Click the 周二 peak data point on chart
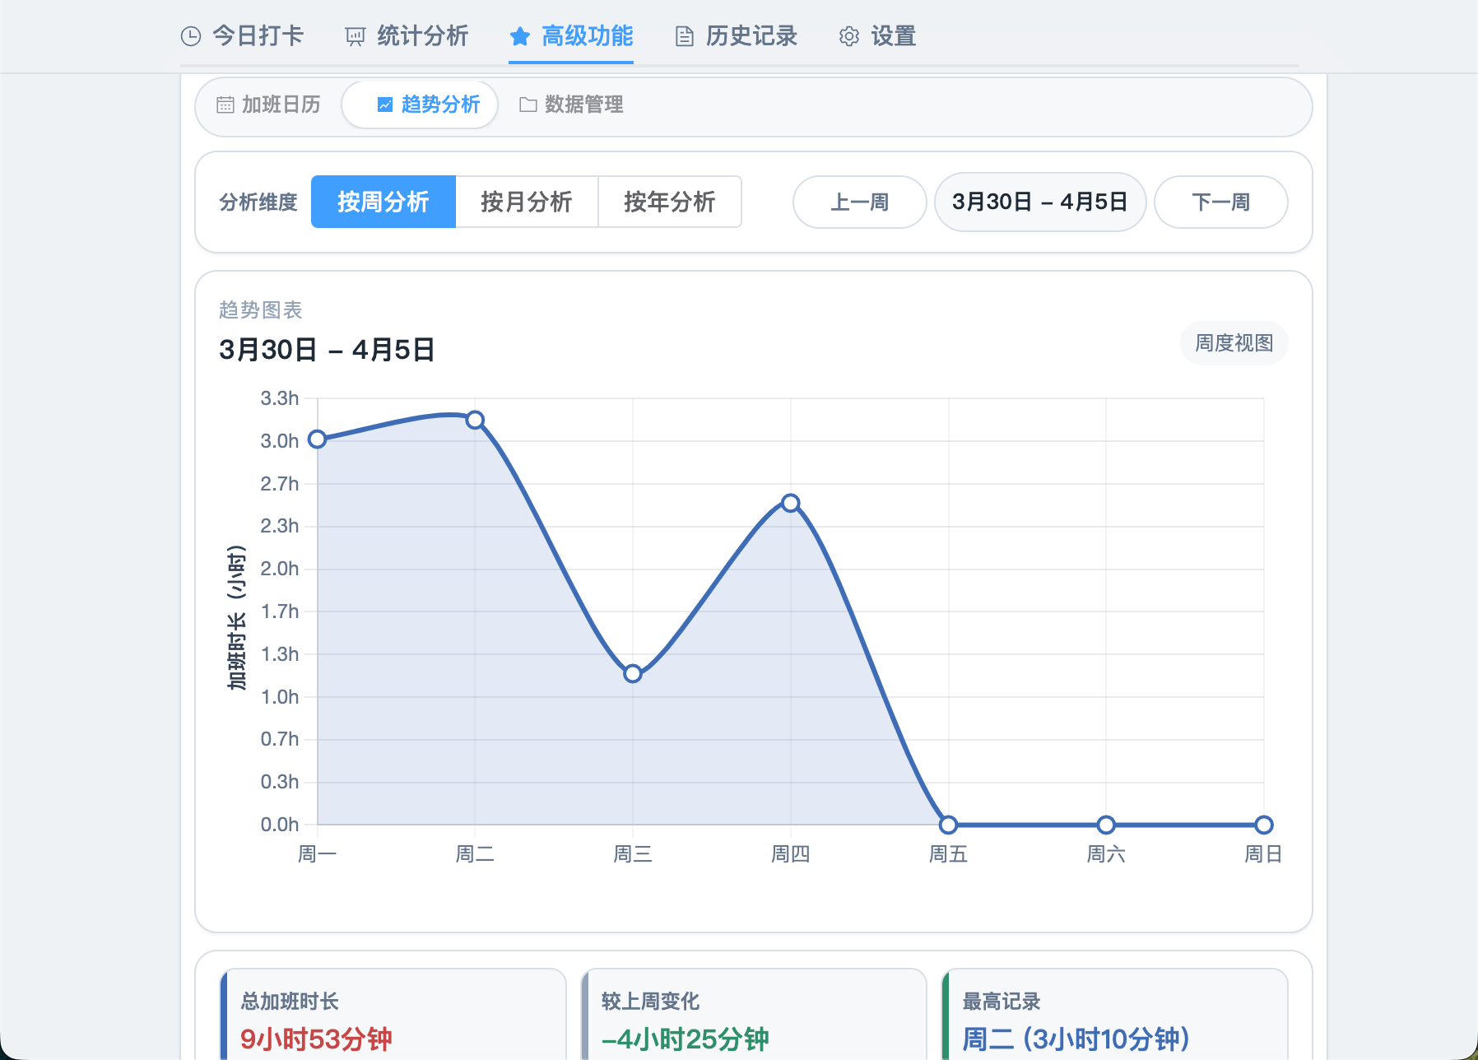Image resolution: width=1478 pixels, height=1060 pixels. (x=475, y=420)
